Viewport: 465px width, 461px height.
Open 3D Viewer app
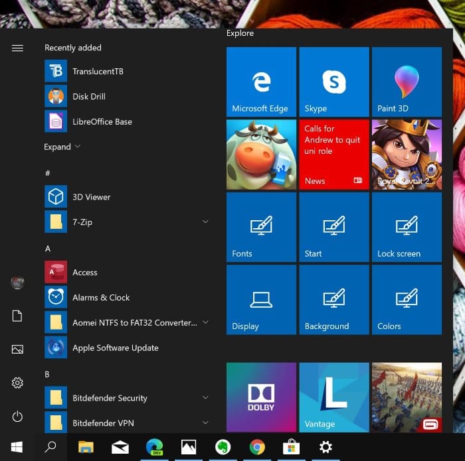[x=128, y=197]
